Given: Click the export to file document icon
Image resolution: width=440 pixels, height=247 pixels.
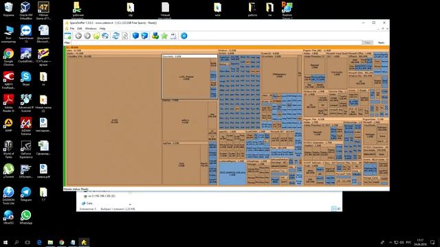Looking at the screenshot, I should (125, 36).
